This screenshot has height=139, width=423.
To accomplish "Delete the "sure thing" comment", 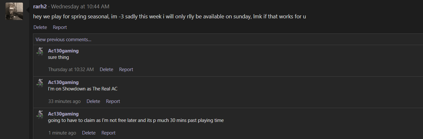I will point(106,69).
